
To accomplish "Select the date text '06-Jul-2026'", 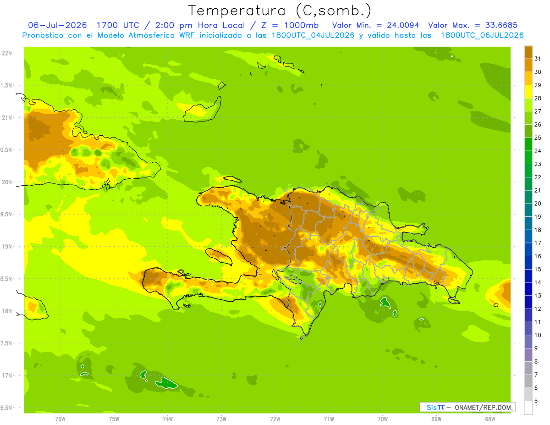I will (57, 25).
